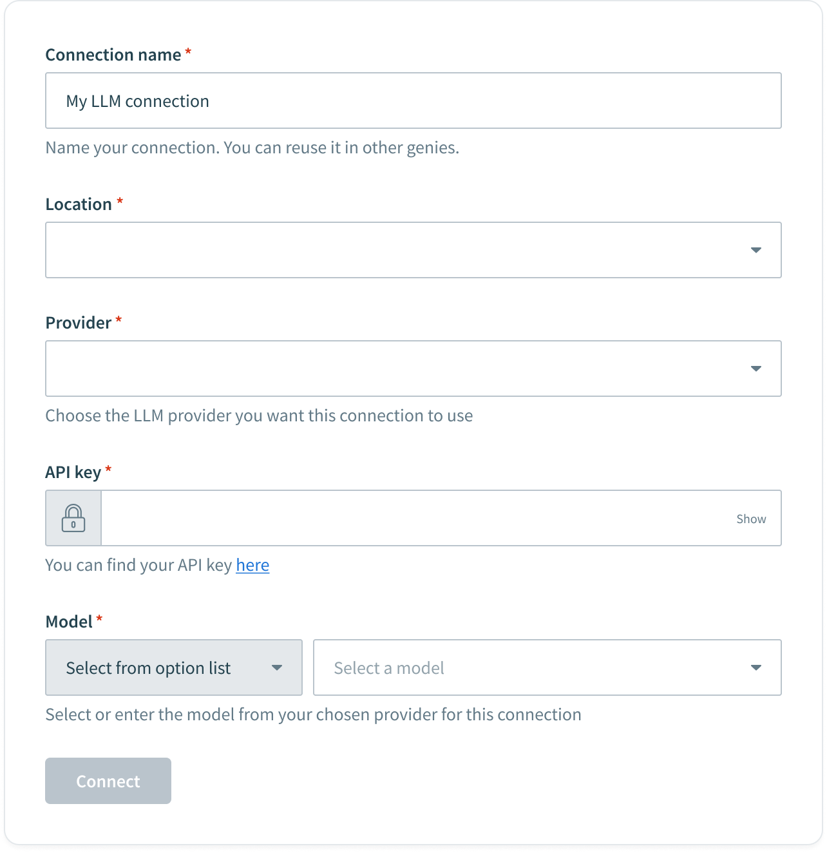The width and height of the screenshot is (827, 853).
Task: Open the Provider selection dropdown
Action: point(412,369)
